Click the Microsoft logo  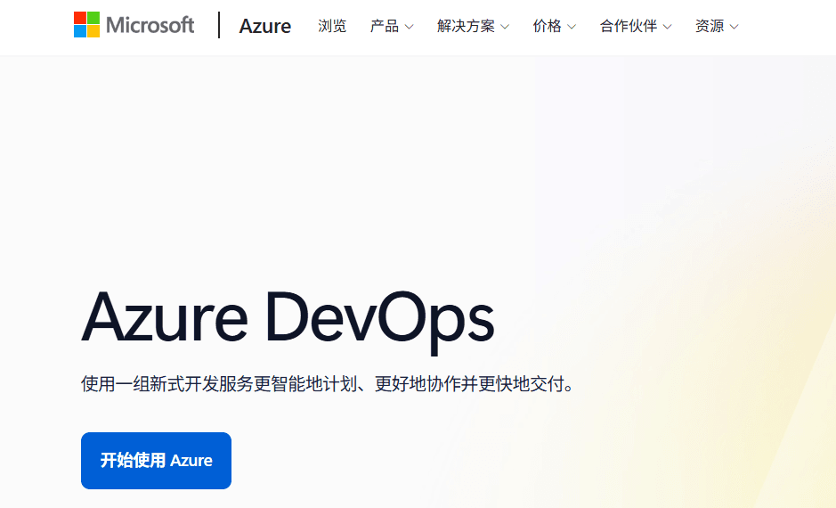click(x=134, y=25)
